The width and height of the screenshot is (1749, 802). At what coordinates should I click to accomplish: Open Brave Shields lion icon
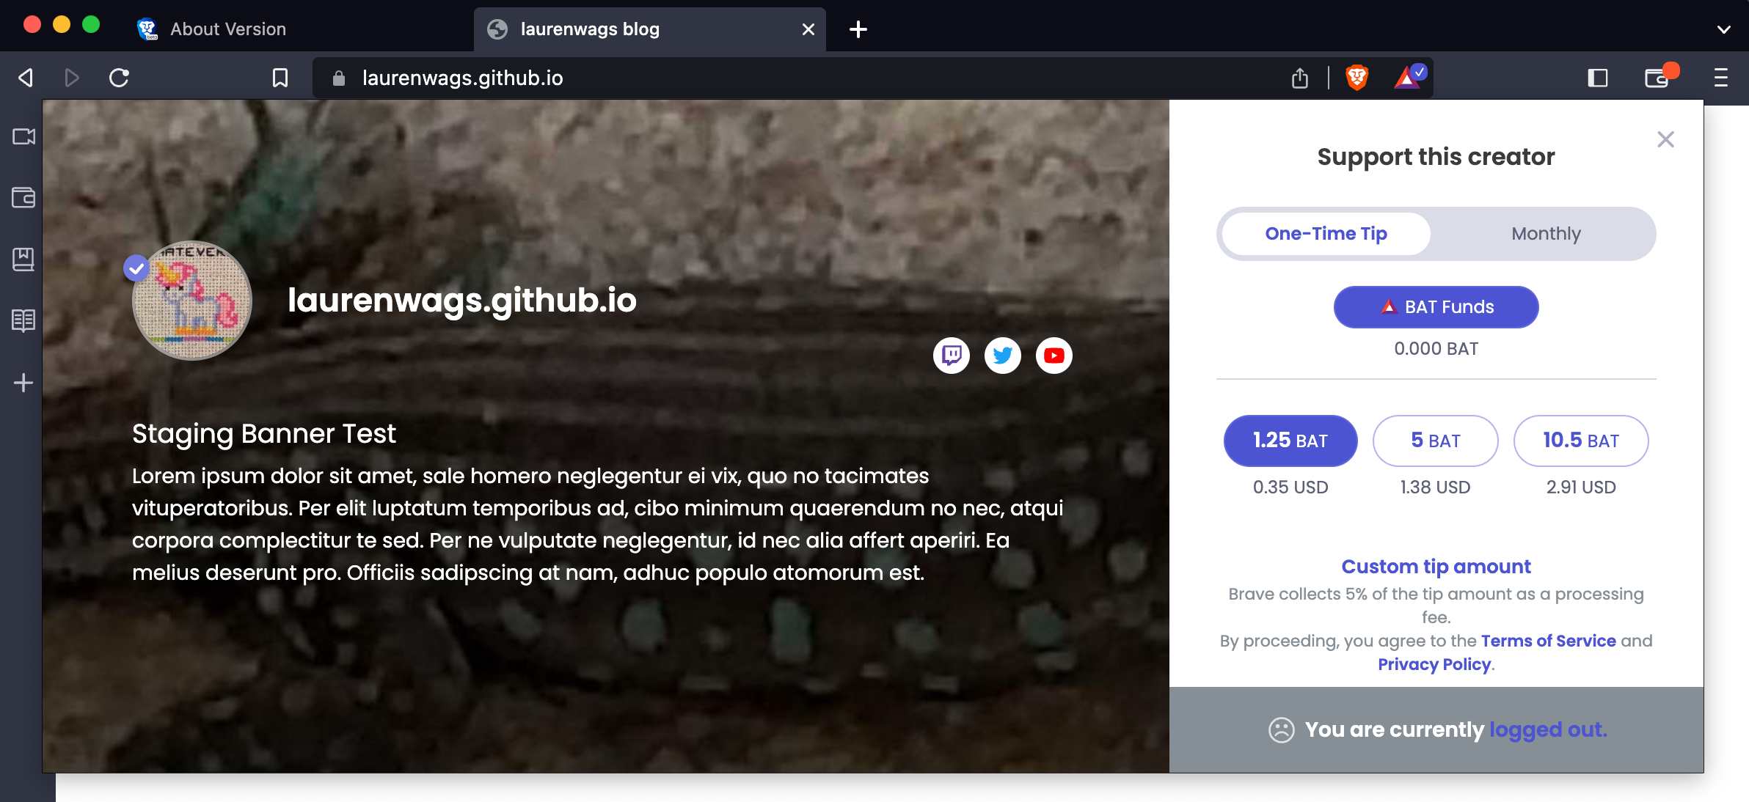(x=1358, y=77)
